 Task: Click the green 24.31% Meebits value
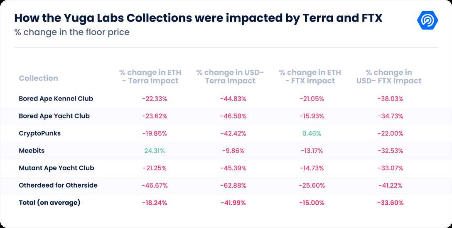click(x=155, y=151)
